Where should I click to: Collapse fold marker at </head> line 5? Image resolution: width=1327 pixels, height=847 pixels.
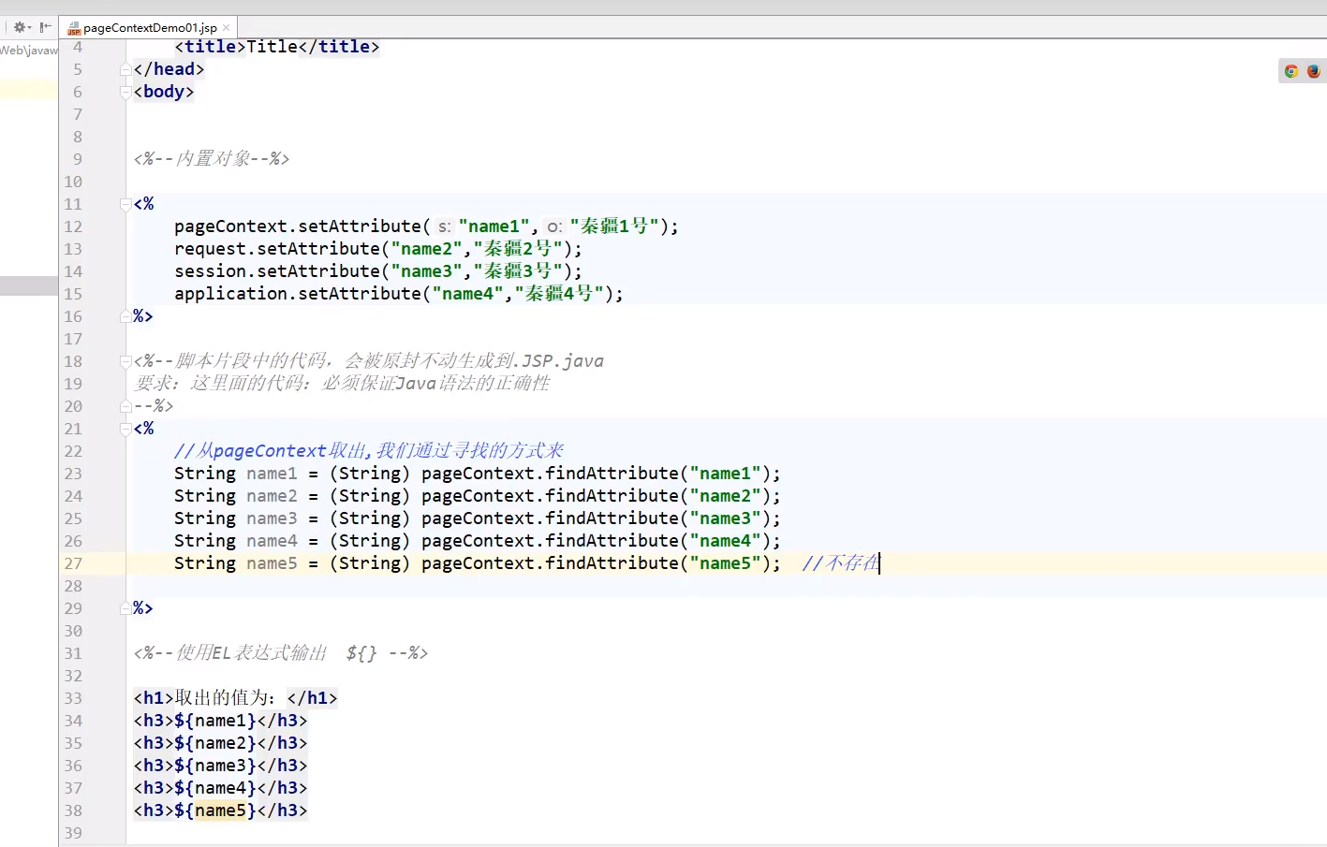tap(125, 69)
